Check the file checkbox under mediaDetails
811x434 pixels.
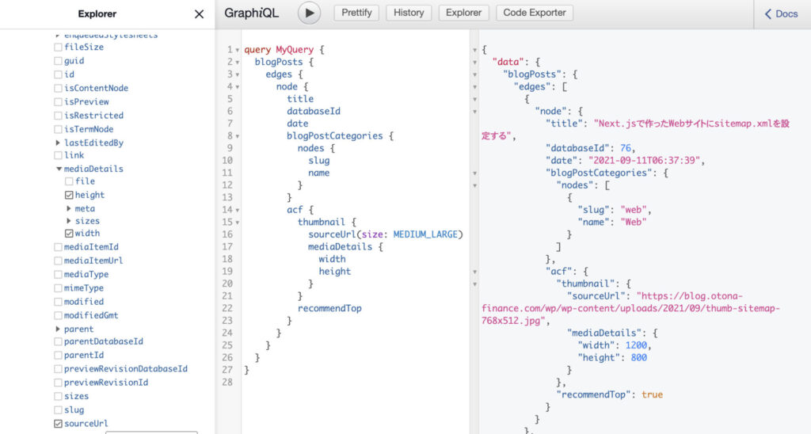point(69,181)
